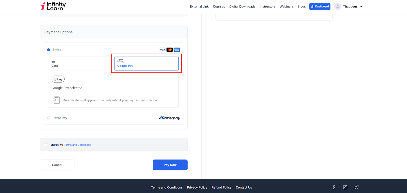Viewport: 407px width, 193px height.
Task: Expand the Thaddeus account dropdown
Action: pyautogui.click(x=361, y=6)
